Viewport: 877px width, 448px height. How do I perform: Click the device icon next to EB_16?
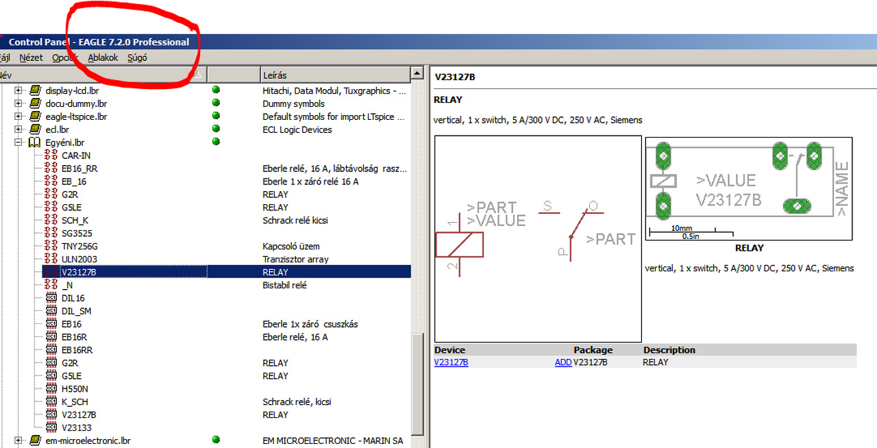[51, 182]
